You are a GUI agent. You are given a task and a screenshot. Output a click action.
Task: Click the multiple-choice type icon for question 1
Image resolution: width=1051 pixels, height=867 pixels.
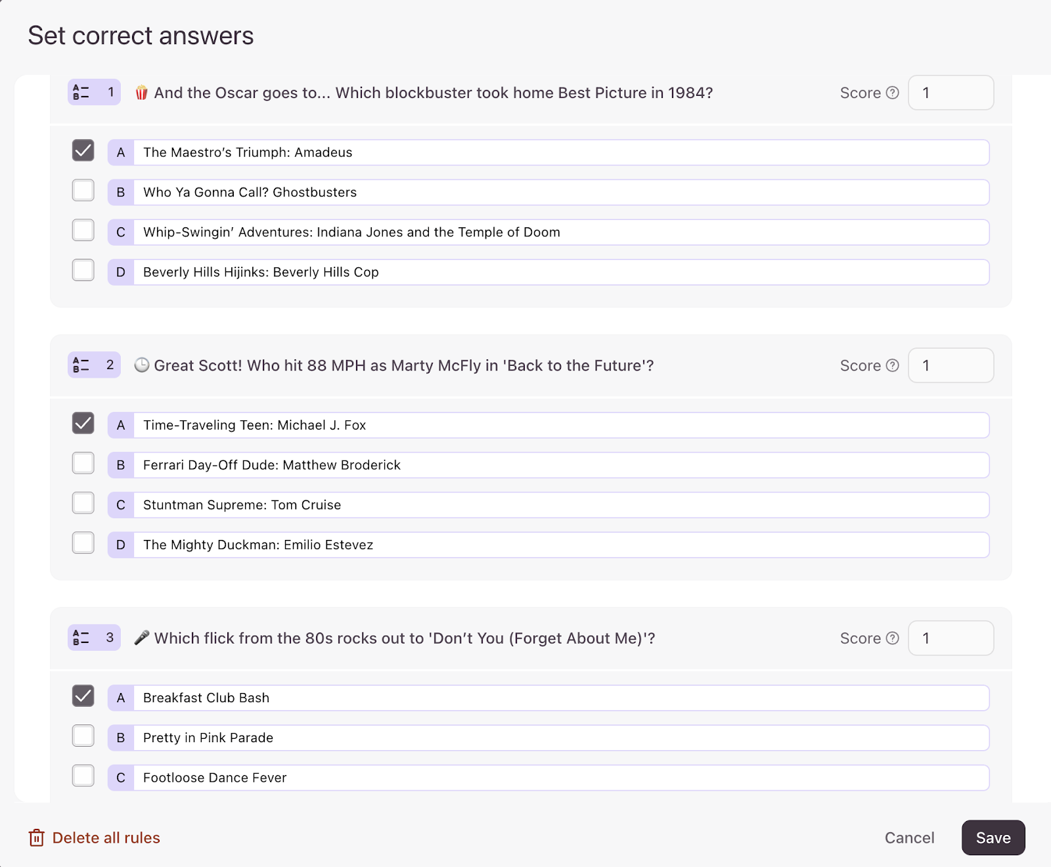point(81,92)
